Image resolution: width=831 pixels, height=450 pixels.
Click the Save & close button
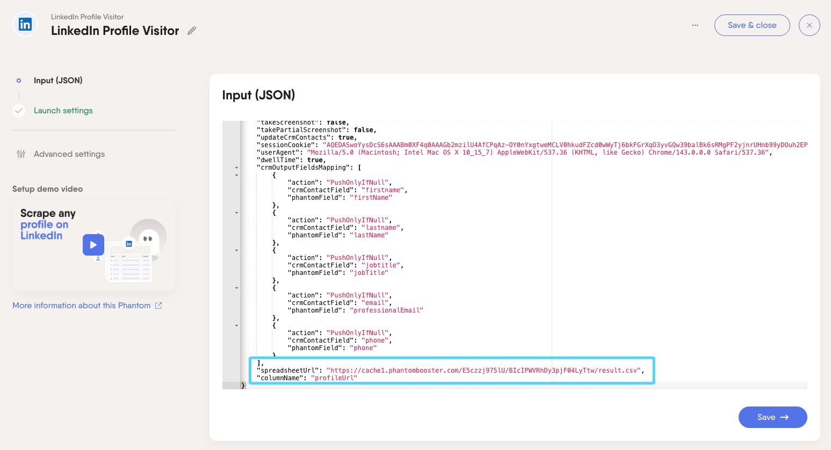(x=752, y=25)
